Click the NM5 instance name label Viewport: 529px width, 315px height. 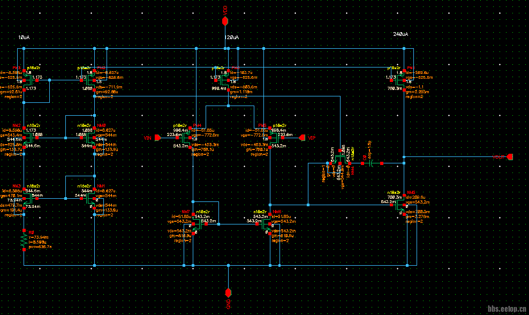click(411, 192)
